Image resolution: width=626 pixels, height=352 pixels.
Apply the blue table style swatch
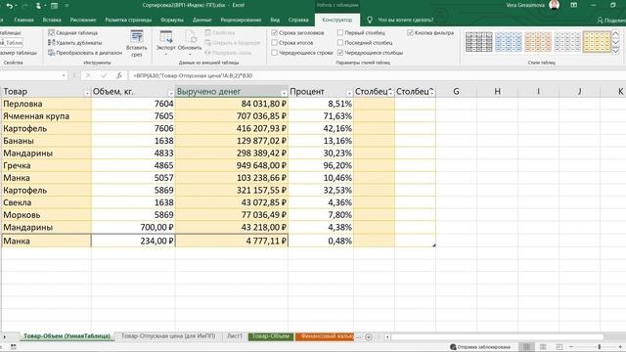tap(509, 41)
